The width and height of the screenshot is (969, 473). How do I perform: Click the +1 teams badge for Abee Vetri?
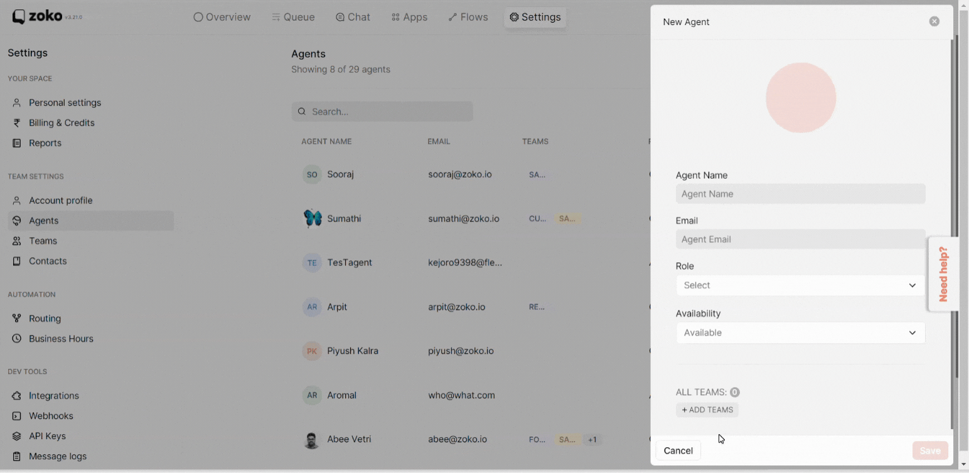click(592, 440)
